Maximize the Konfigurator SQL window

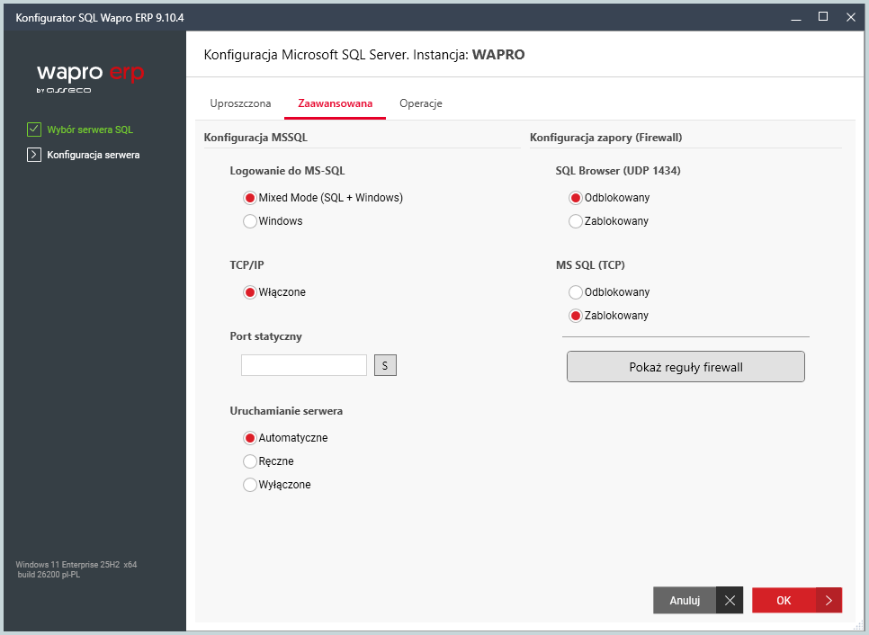point(823,17)
